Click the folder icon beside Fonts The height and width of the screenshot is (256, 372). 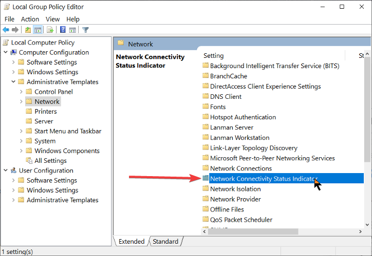pyautogui.click(x=206, y=106)
